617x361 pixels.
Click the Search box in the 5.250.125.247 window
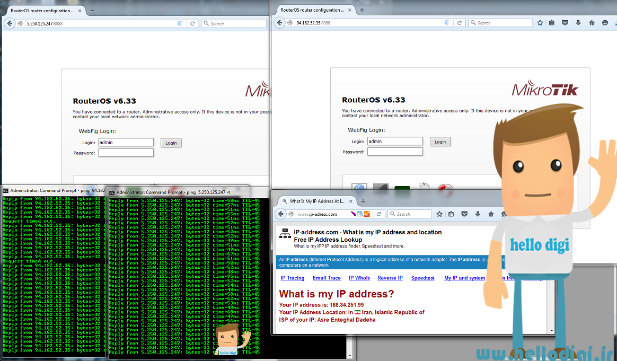click(234, 24)
